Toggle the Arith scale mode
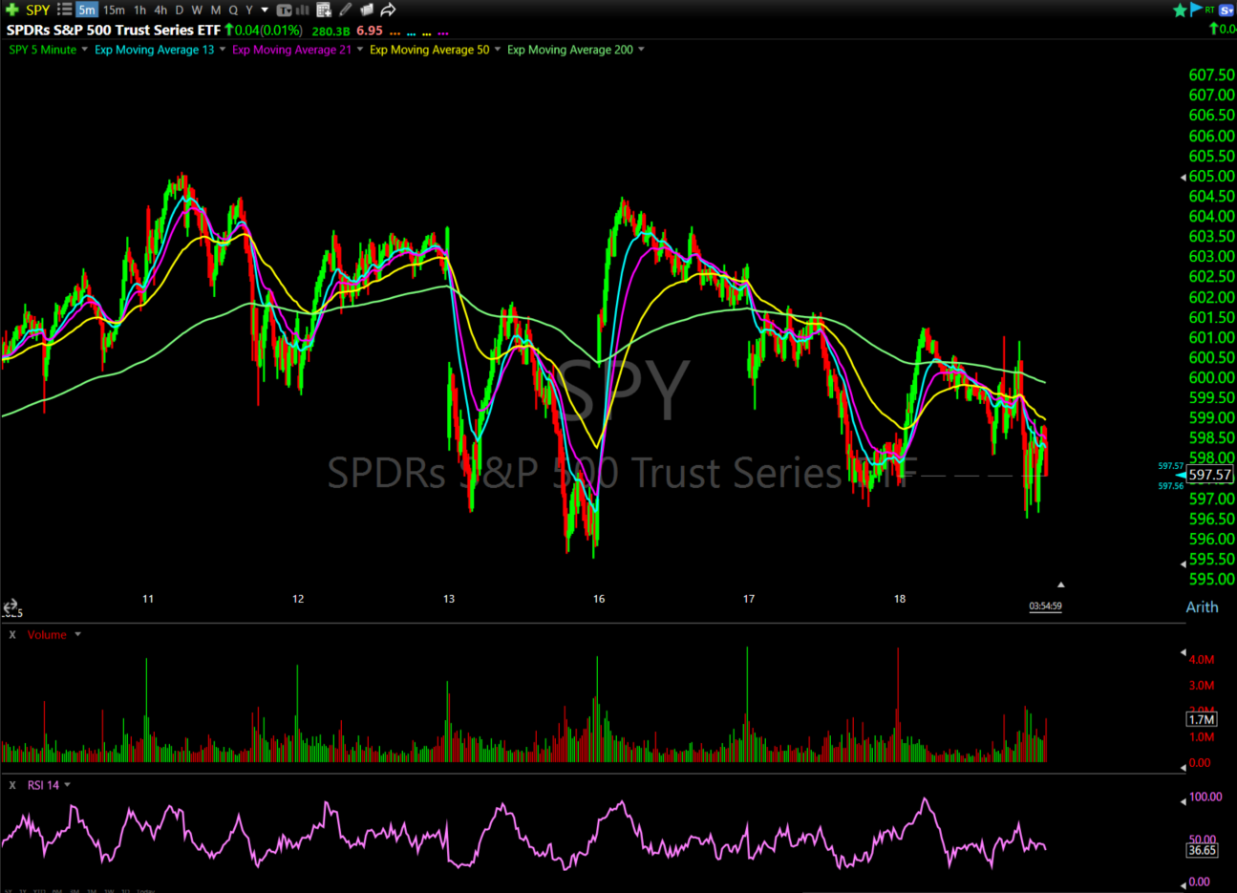The width and height of the screenshot is (1237, 893). (x=1202, y=606)
